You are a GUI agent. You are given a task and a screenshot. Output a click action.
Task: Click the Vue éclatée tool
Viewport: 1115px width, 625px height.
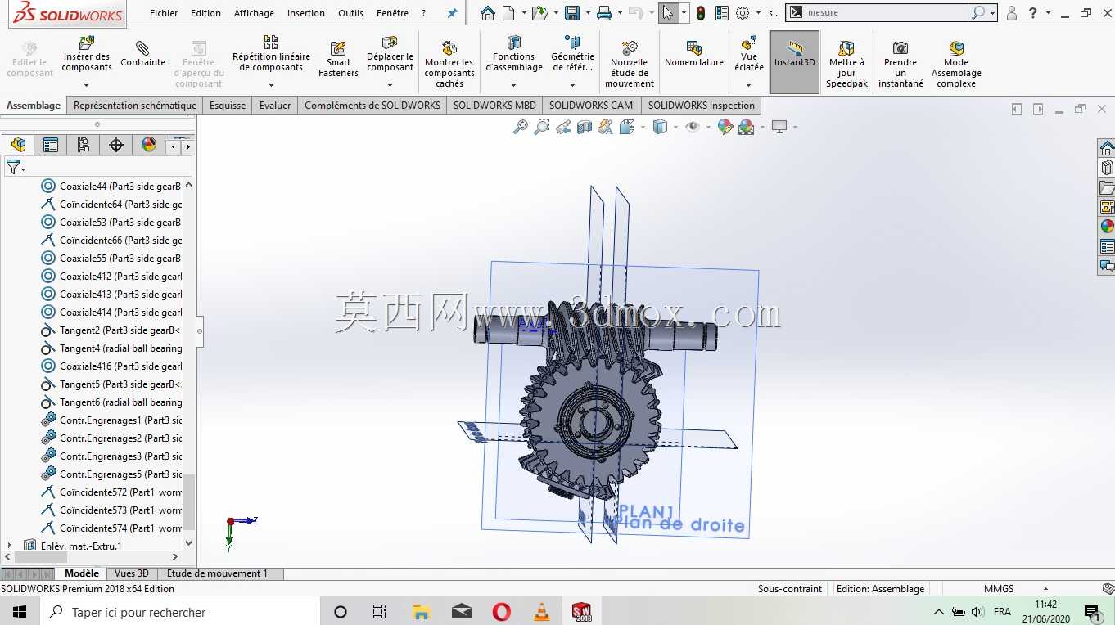point(748,56)
